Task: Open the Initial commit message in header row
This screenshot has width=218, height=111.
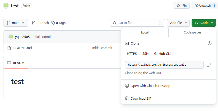Action: point(42,37)
